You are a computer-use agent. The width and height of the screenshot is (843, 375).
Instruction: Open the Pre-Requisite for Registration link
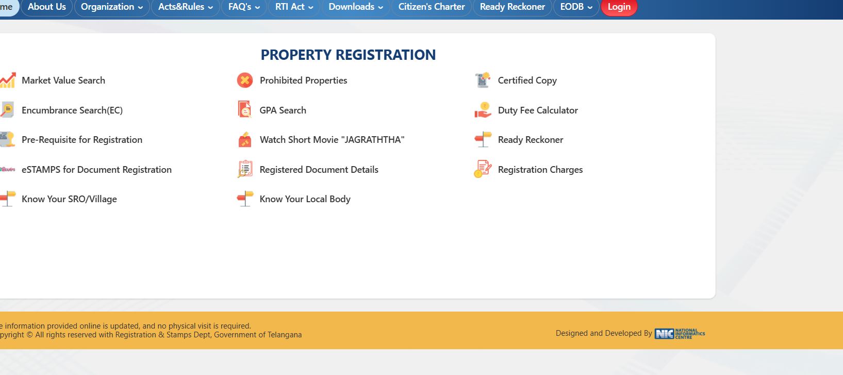tap(82, 140)
